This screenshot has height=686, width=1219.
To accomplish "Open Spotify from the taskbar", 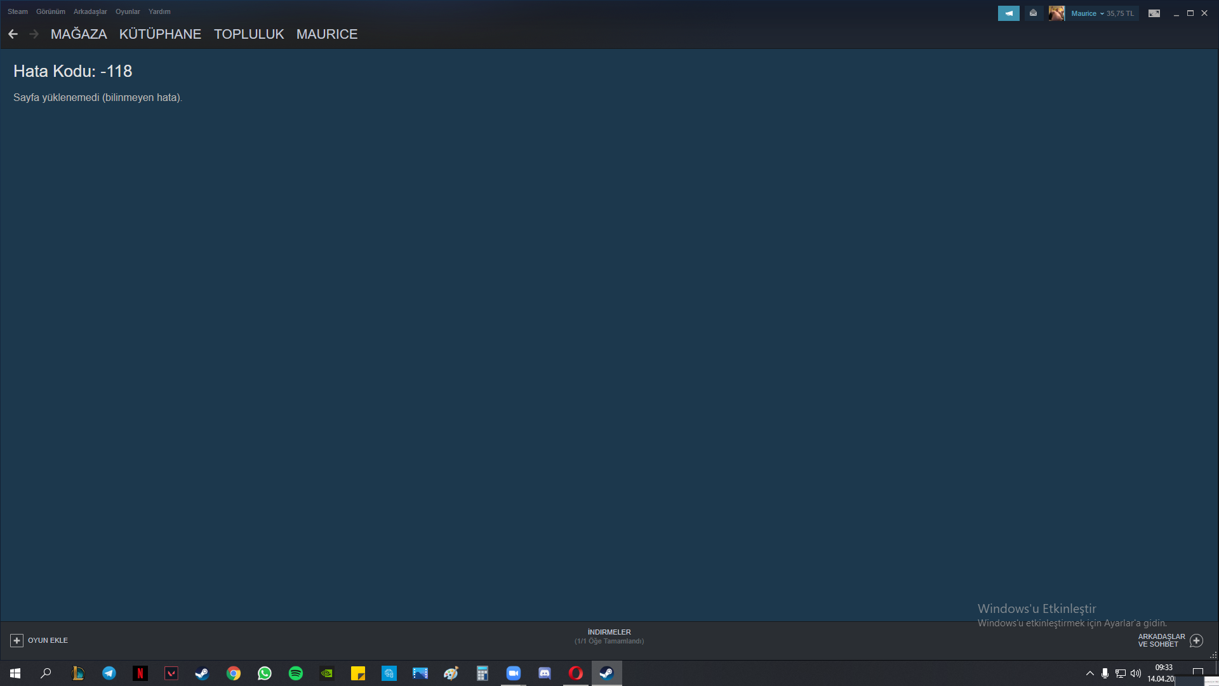I will coord(296,673).
